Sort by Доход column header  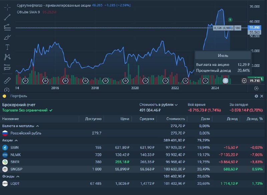232,119
